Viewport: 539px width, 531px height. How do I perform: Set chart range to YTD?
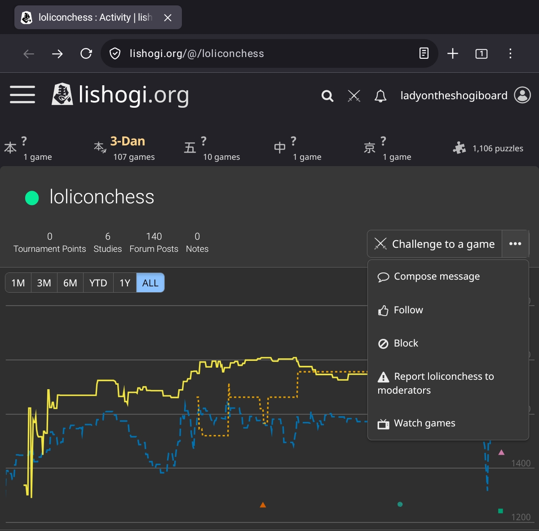(98, 283)
